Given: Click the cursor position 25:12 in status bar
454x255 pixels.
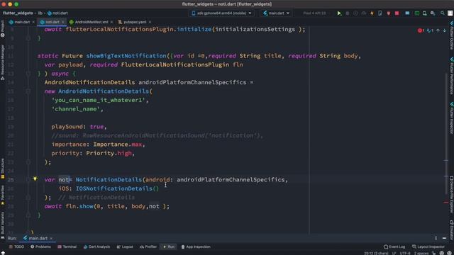Looking at the screenshot, I should [x=376, y=254].
